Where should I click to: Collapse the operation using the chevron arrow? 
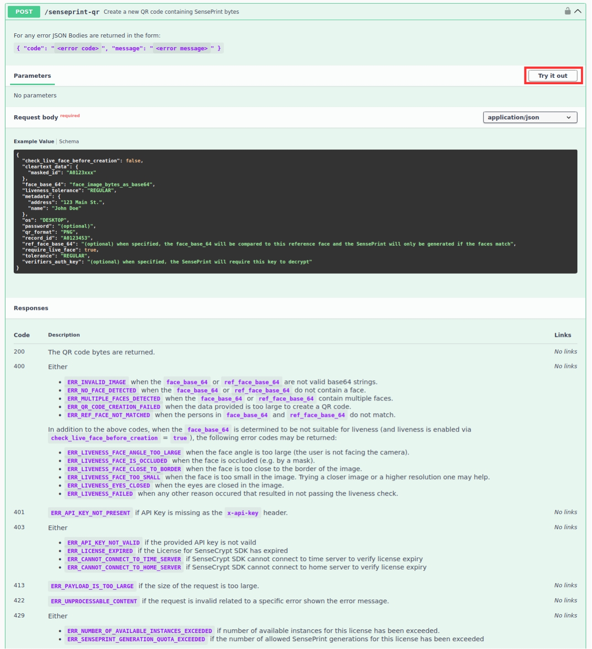(578, 11)
